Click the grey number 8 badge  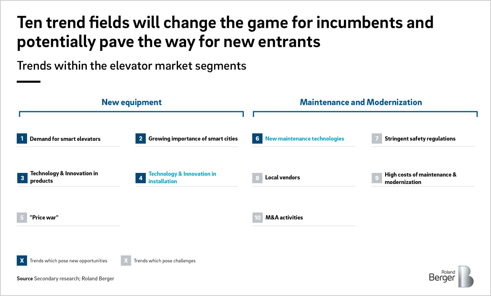click(x=257, y=178)
